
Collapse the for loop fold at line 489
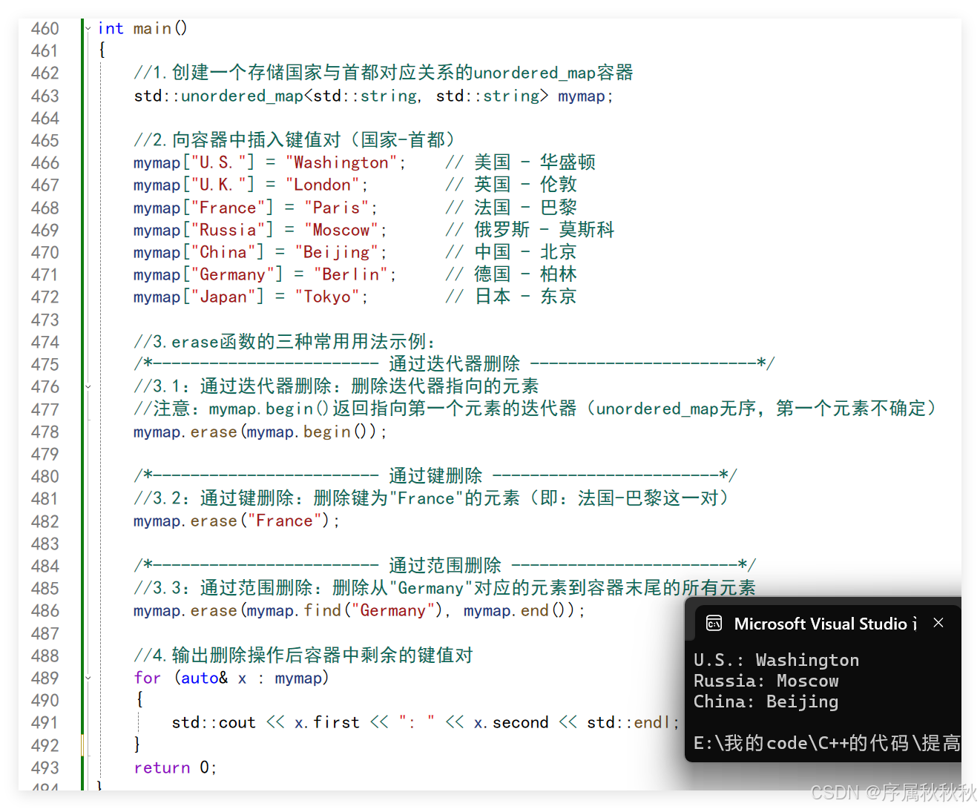[88, 677]
